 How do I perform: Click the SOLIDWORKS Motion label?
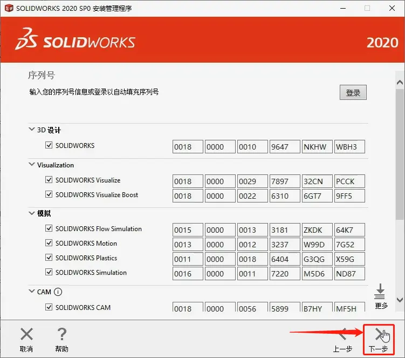click(x=86, y=244)
